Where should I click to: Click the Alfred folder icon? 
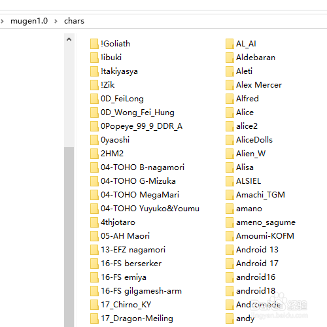pyautogui.click(x=230, y=99)
